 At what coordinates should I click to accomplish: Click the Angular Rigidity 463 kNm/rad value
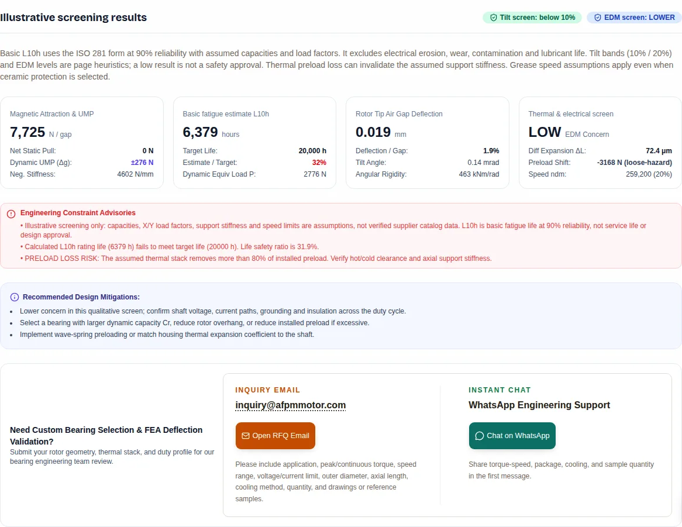(x=479, y=174)
